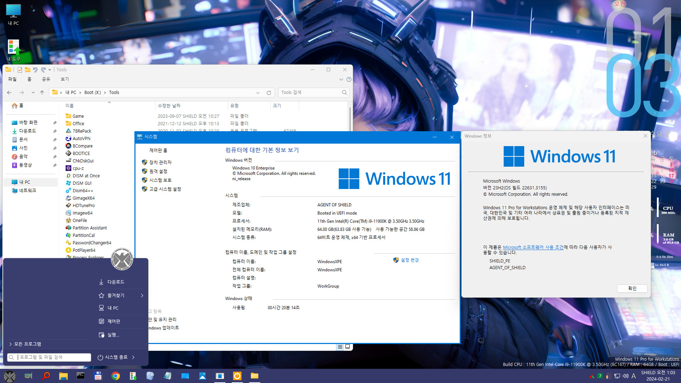Open the address bar history dropdown
Viewport: 681px width, 383px height.
pos(258,93)
